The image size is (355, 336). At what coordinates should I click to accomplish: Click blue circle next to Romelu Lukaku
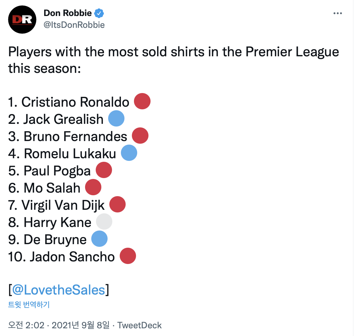tap(129, 153)
